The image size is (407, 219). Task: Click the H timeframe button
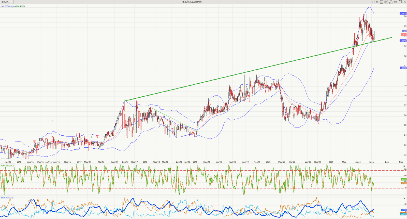pos(377,2)
